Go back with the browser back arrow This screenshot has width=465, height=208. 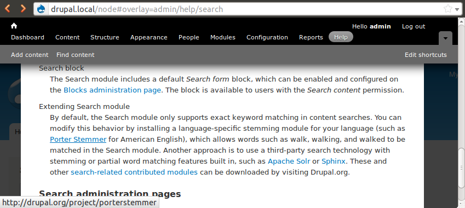point(8,9)
